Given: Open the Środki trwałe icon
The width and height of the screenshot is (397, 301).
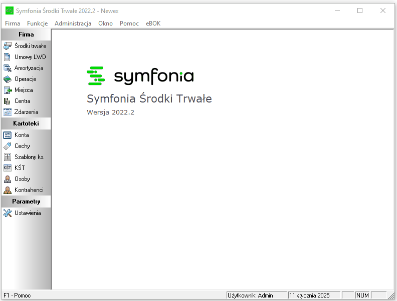Looking at the screenshot, I should [x=8, y=46].
